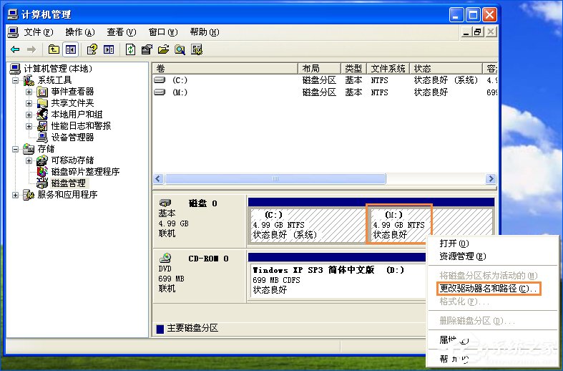
Task: Select the (C:) 4.99 GB NTFS partition block
Action: coord(308,225)
